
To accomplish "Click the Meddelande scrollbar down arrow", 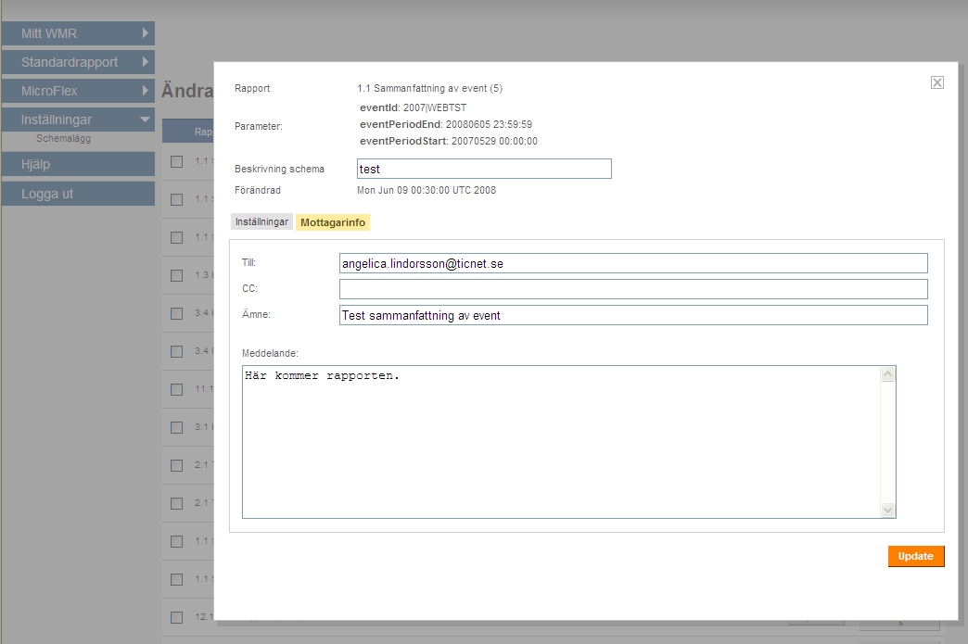I will pyautogui.click(x=887, y=511).
